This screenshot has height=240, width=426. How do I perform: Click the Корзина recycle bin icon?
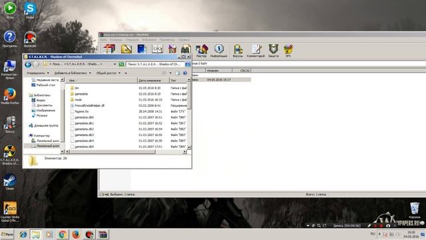415,210
